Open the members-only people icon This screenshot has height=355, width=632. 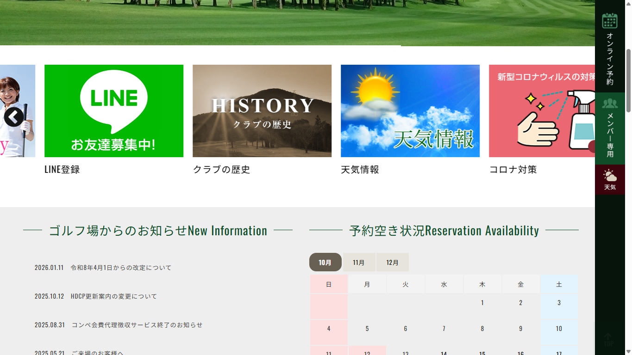tap(610, 103)
